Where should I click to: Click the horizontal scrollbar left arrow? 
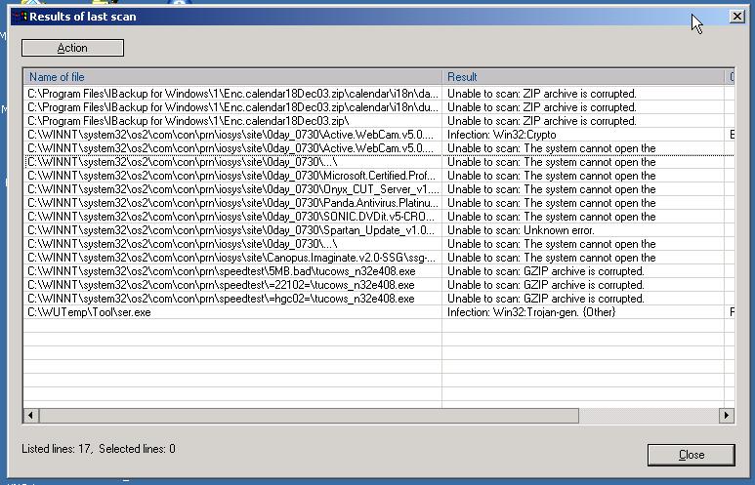[30, 416]
